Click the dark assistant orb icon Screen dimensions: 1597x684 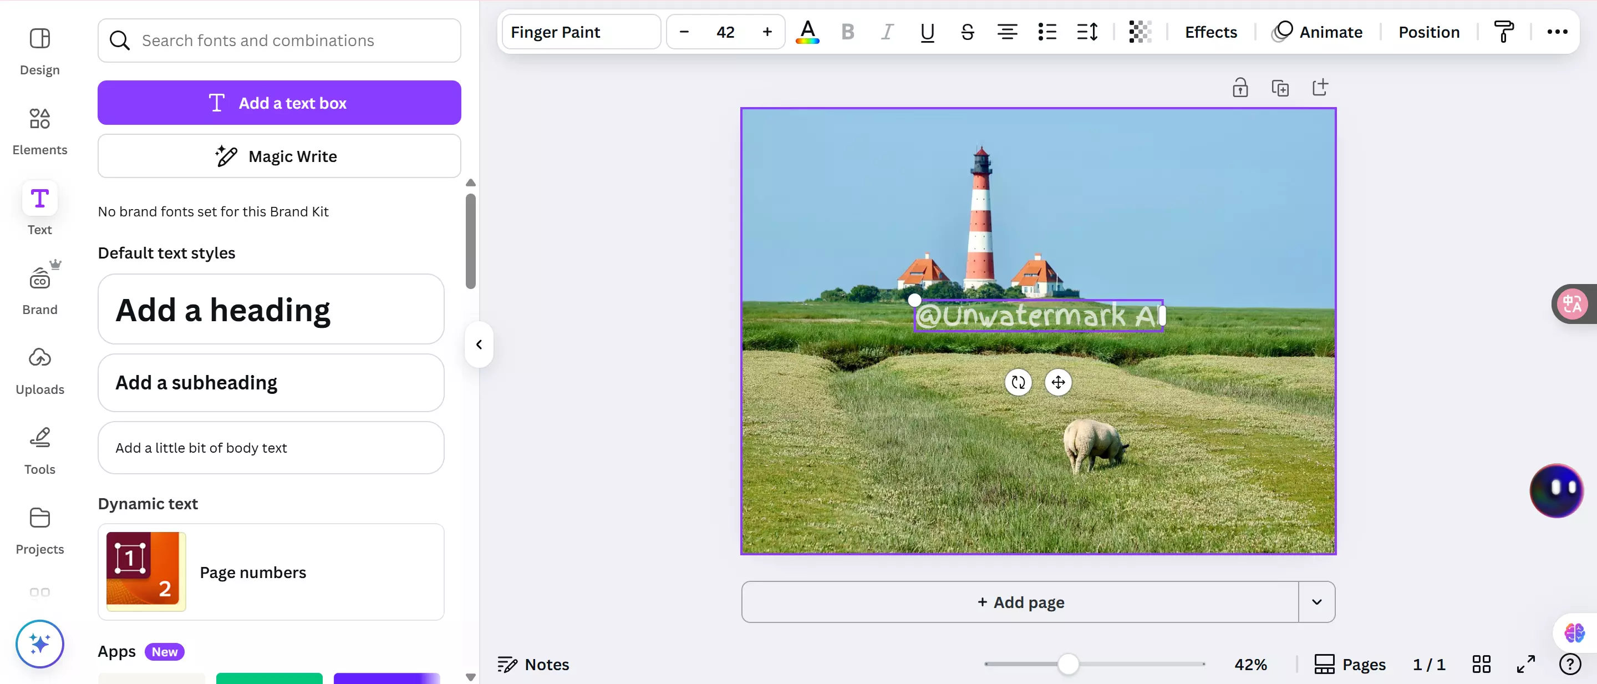point(1557,490)
